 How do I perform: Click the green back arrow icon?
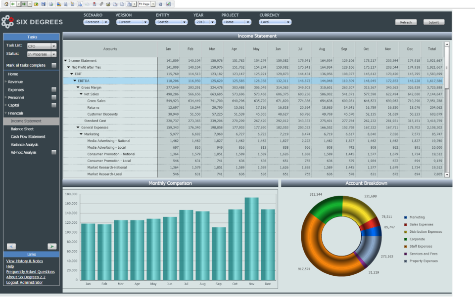point(13,4)
